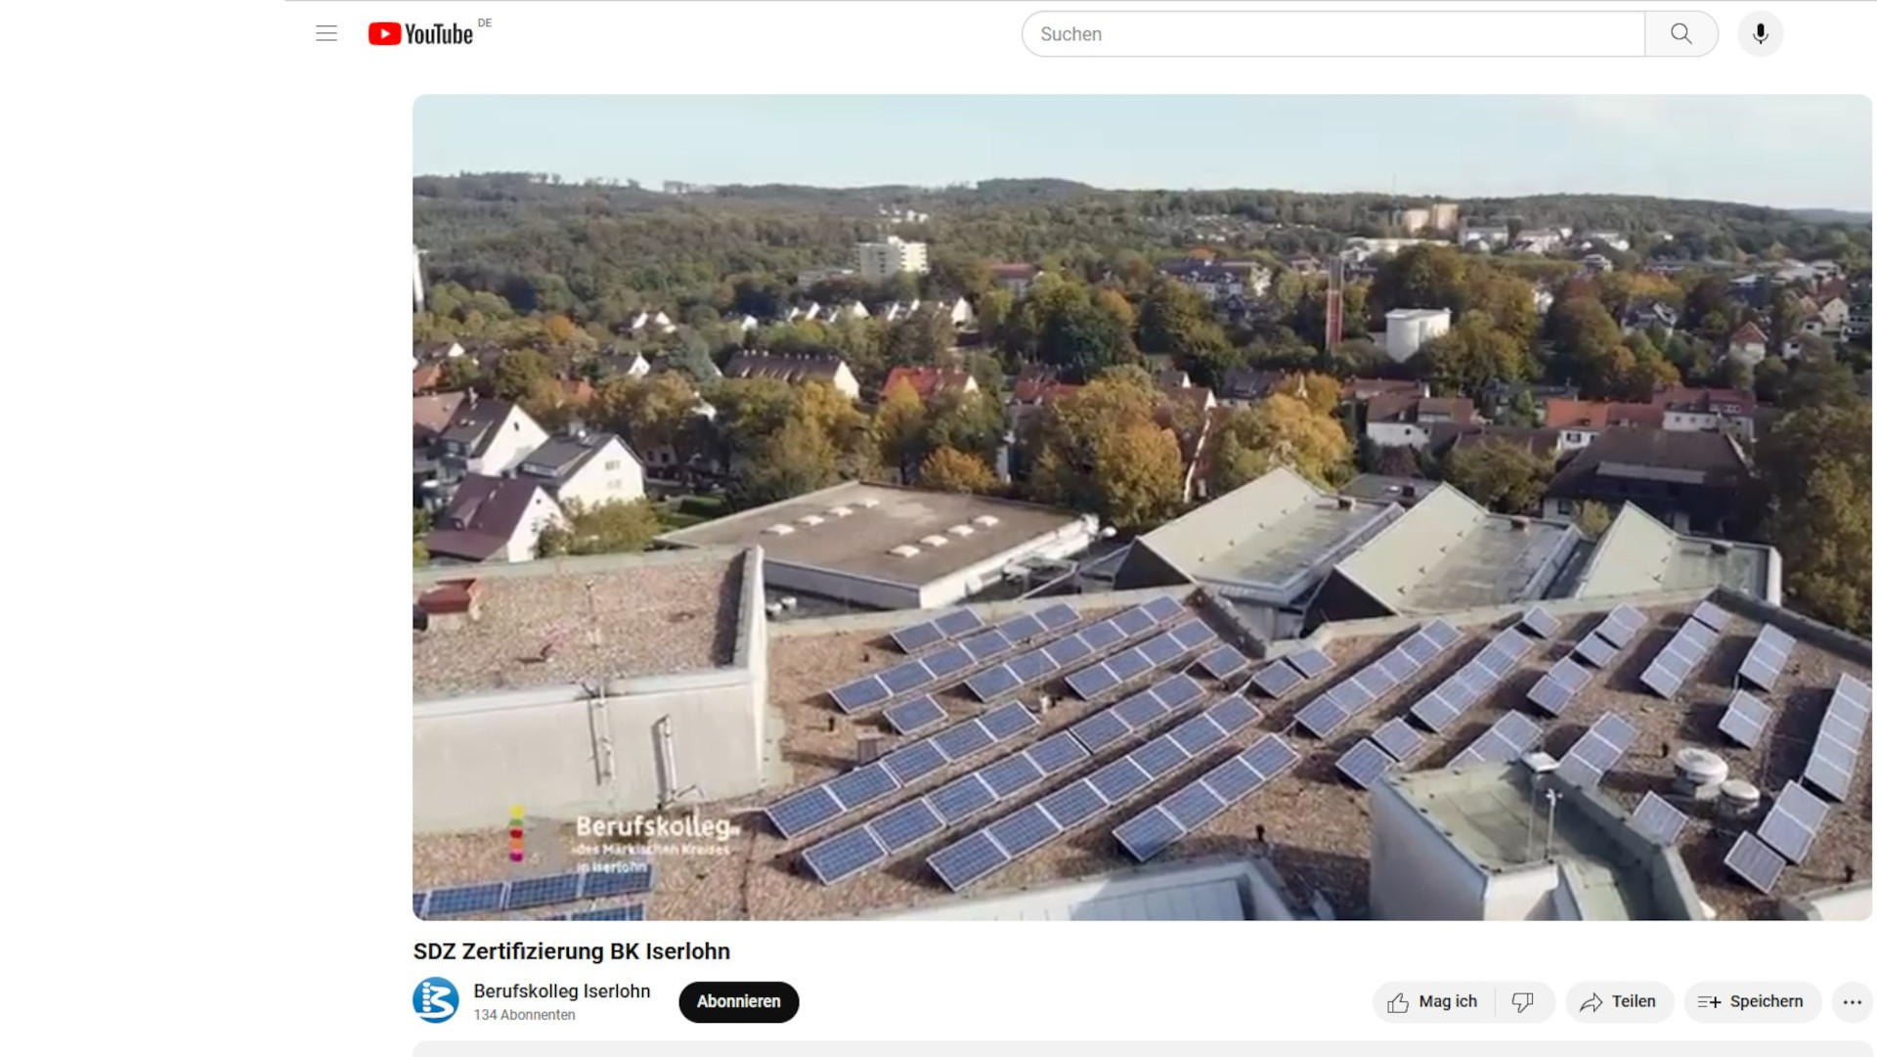Click the YouTube logo to go home
Viewport: 1877px width, 1057px height.
pos(421,34)
